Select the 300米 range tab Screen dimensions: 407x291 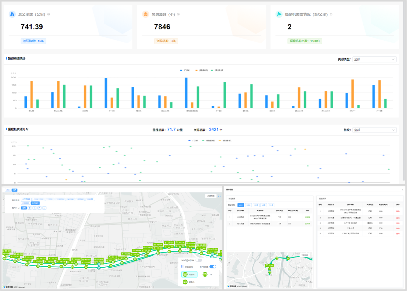click(240, 205)
